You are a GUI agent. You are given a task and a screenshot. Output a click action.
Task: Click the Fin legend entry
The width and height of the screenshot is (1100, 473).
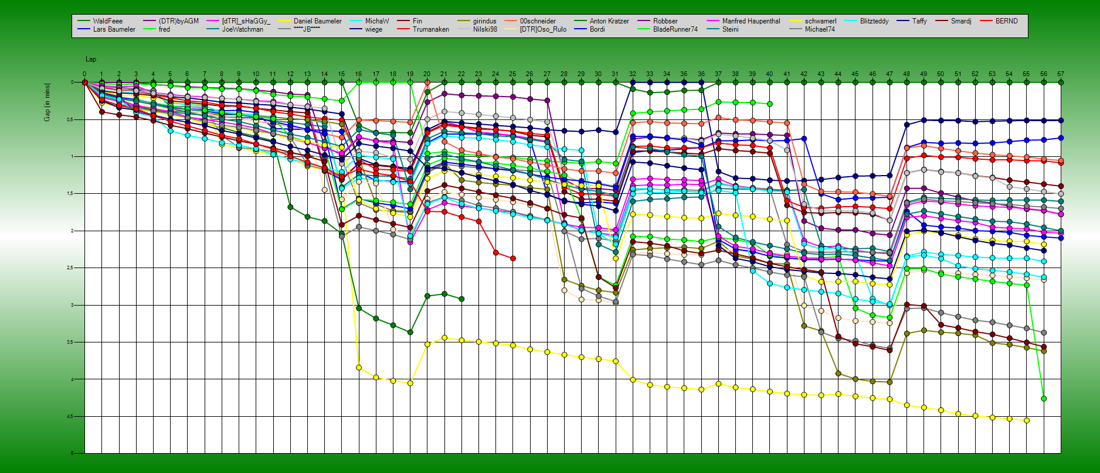point(417,21)
